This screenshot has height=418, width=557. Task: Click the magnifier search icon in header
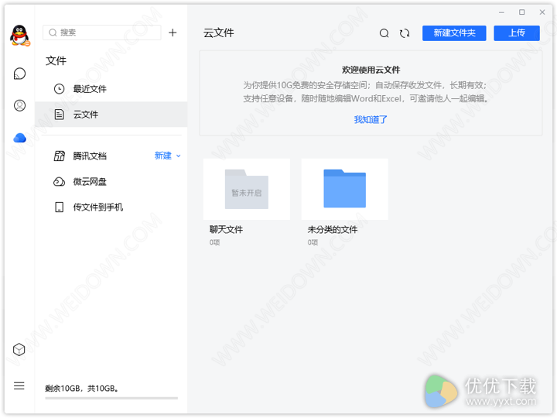[384, 33]
